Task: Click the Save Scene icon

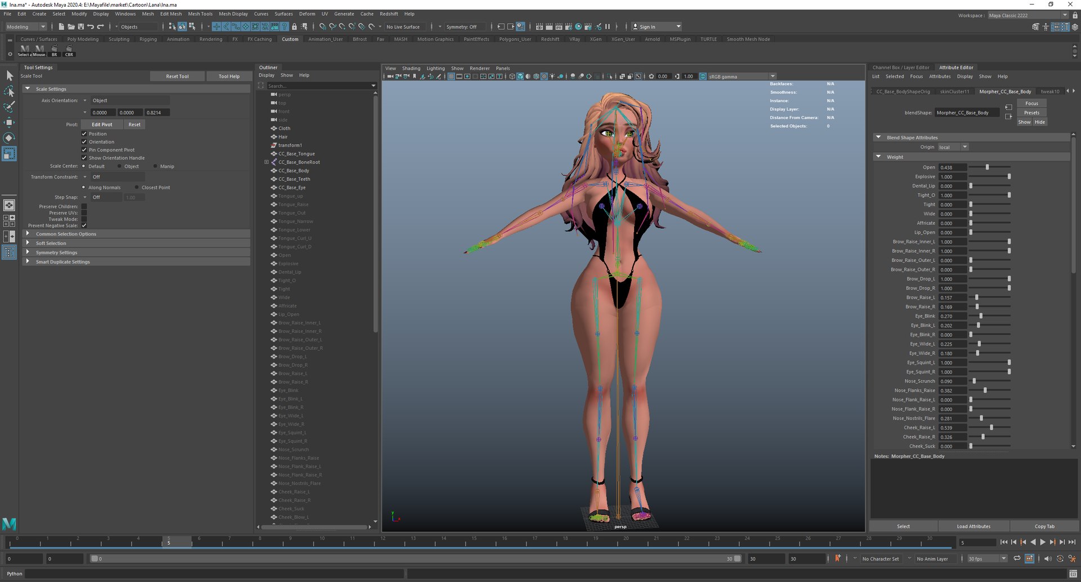Action: tap(81, 26)
